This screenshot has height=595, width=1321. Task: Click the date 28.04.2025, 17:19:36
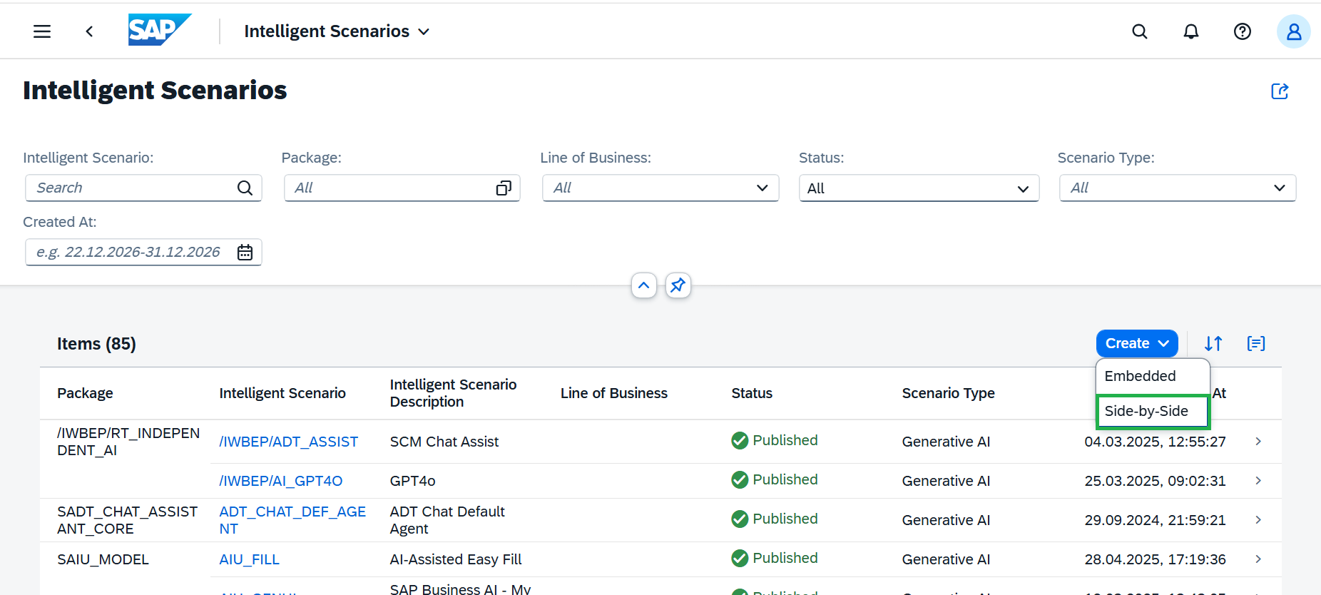(x=1156, y=559)
